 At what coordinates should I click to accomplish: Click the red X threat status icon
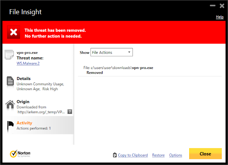point(14,32)
